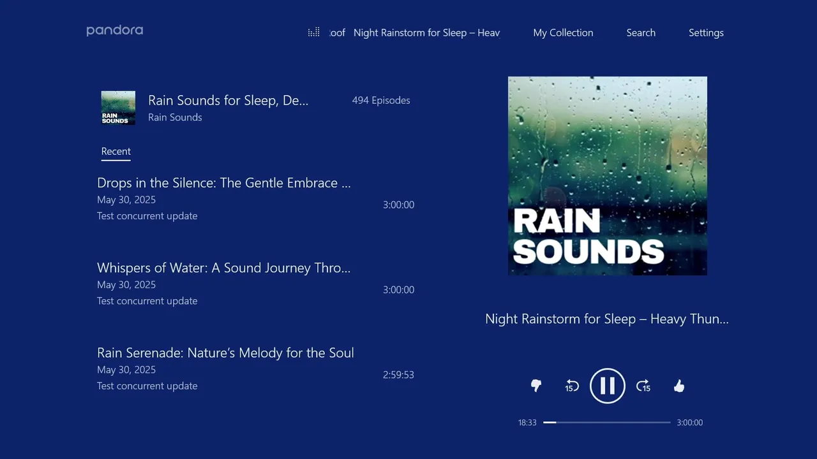
Task: Click the large Rain Sounds album art
Action: click(x=608, y=176)
